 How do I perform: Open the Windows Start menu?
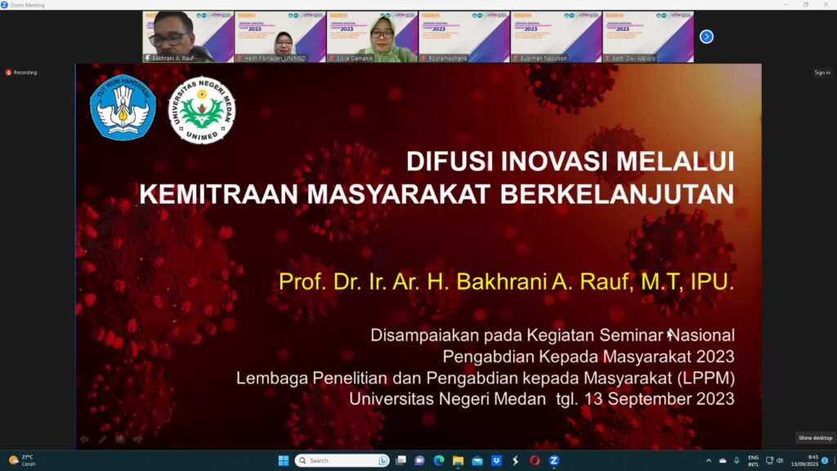(x=284, y=460)
